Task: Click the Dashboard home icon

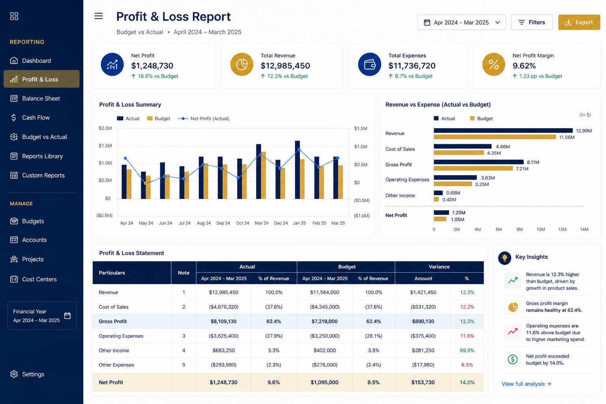Action: click(14, 60)
